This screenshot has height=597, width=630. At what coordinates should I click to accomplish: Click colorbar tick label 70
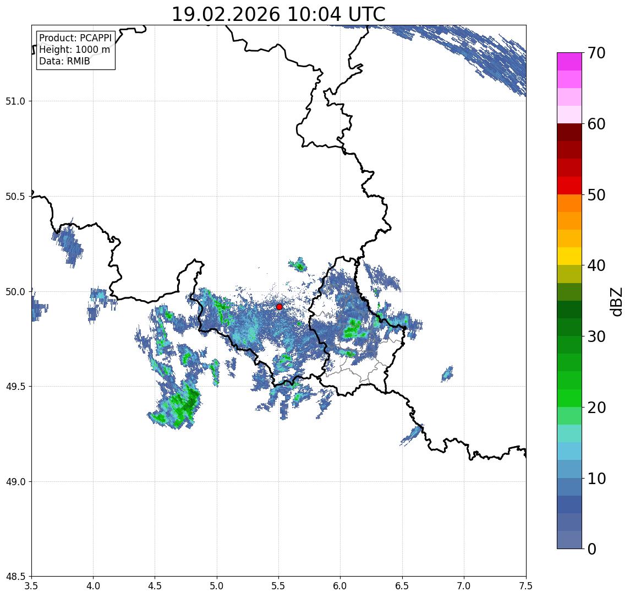pyautogui.click(x=596, y=53)
